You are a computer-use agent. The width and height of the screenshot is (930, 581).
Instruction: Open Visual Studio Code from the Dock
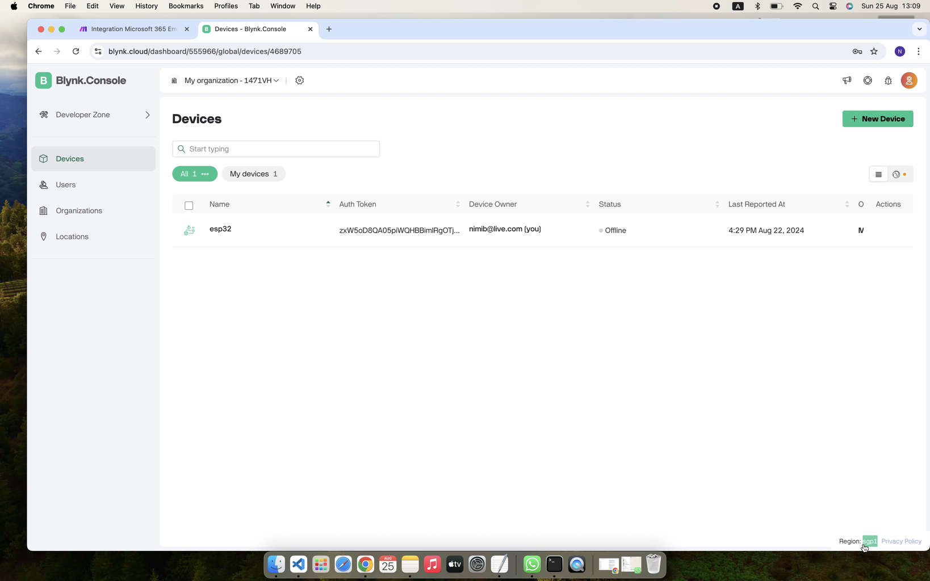click(298, 565)
